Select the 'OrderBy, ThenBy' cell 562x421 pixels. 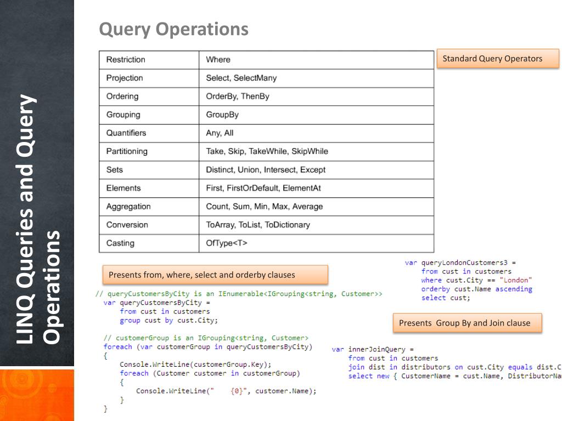[x=317, y=96]
